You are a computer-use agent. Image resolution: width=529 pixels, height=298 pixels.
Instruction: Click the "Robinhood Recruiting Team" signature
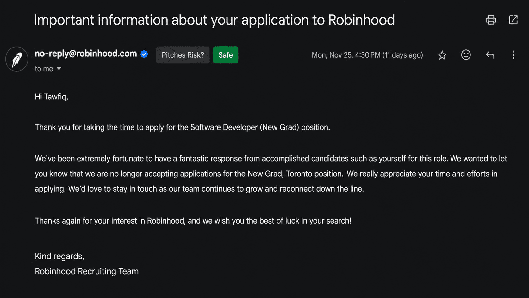[x=87, y=271]
